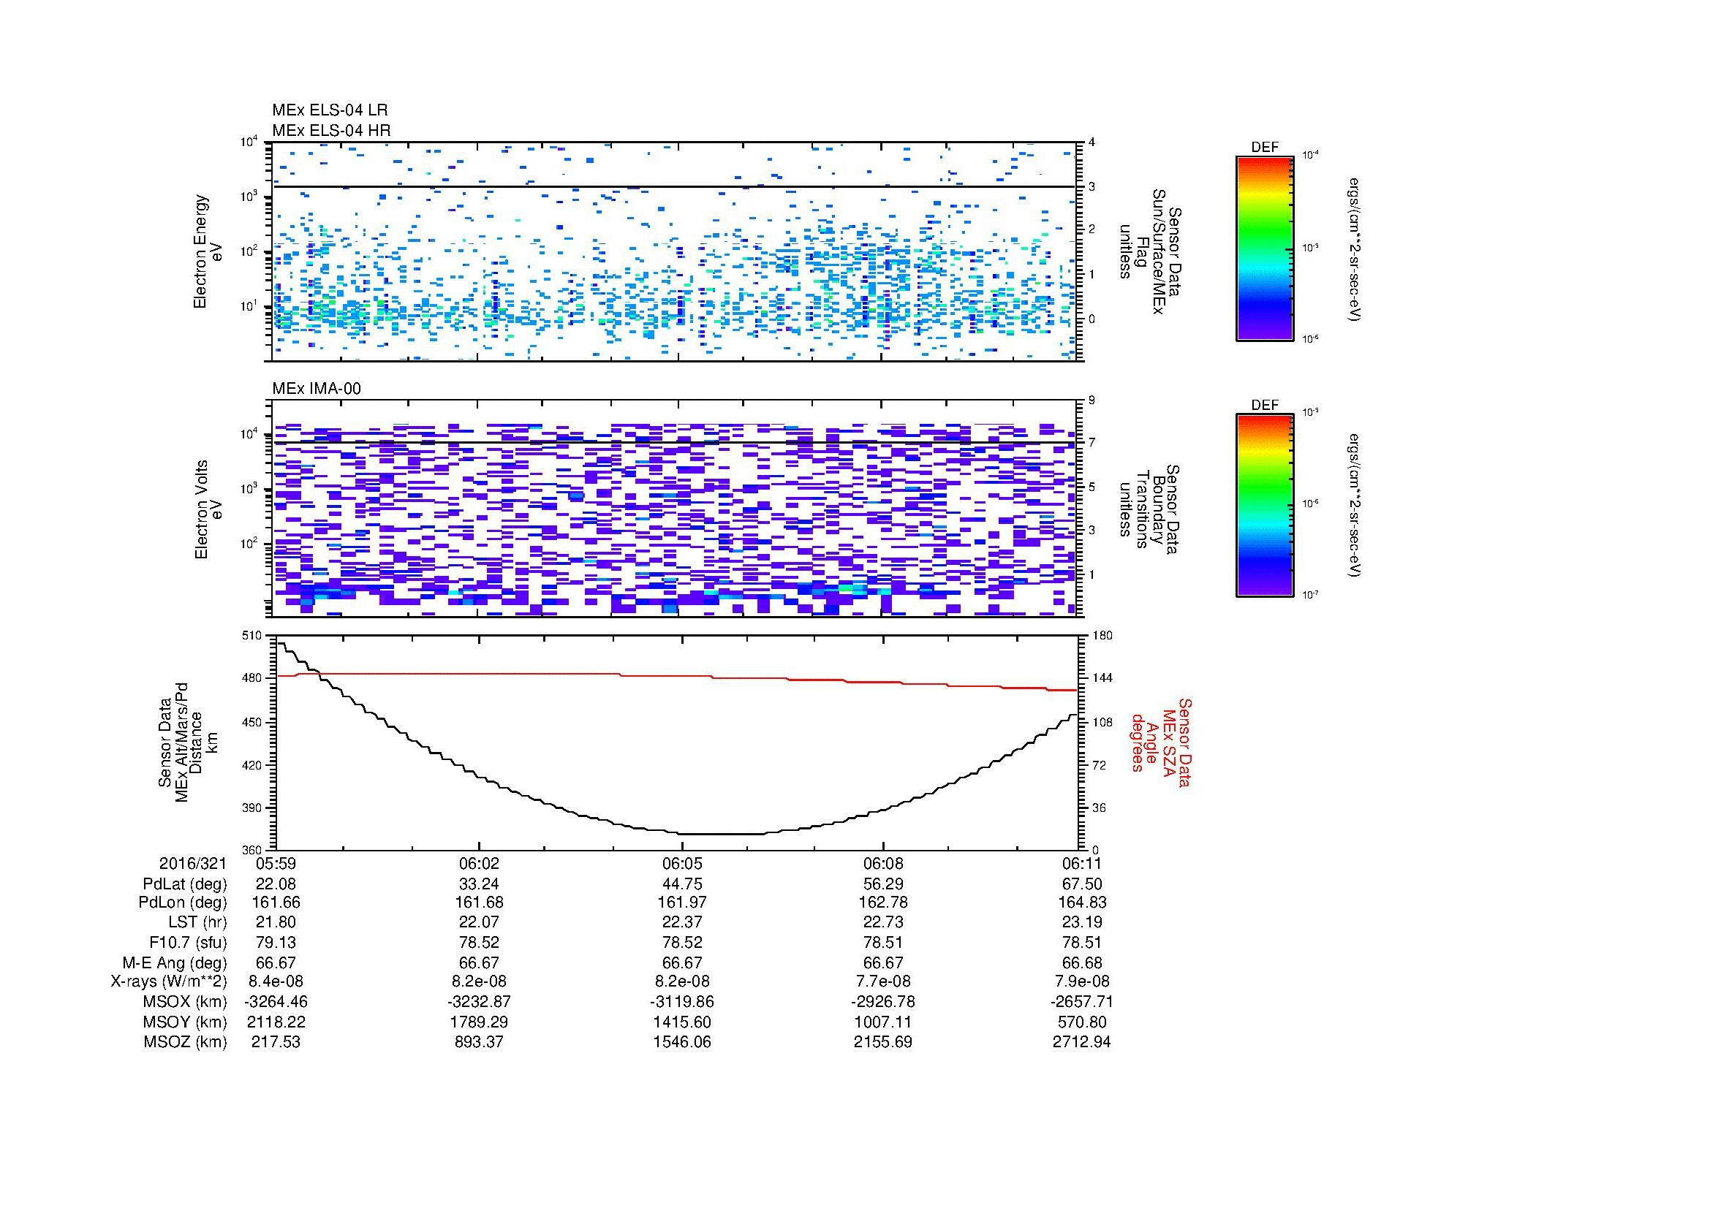This screenshot has height=1208, width=1710.
Task: Click PdLat value 44.75
Action: click(682, 884)
